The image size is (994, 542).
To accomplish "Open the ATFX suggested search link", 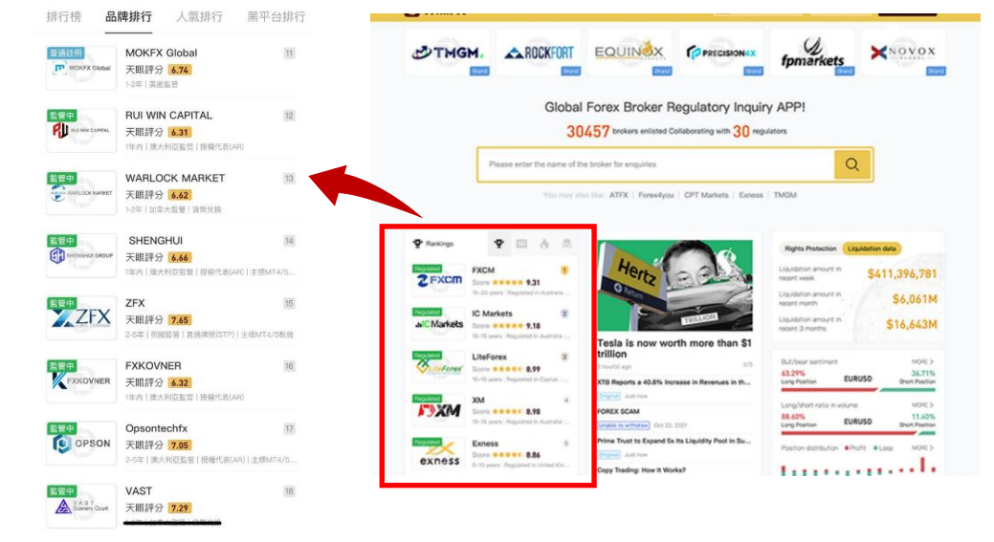I will pos(618,195).
